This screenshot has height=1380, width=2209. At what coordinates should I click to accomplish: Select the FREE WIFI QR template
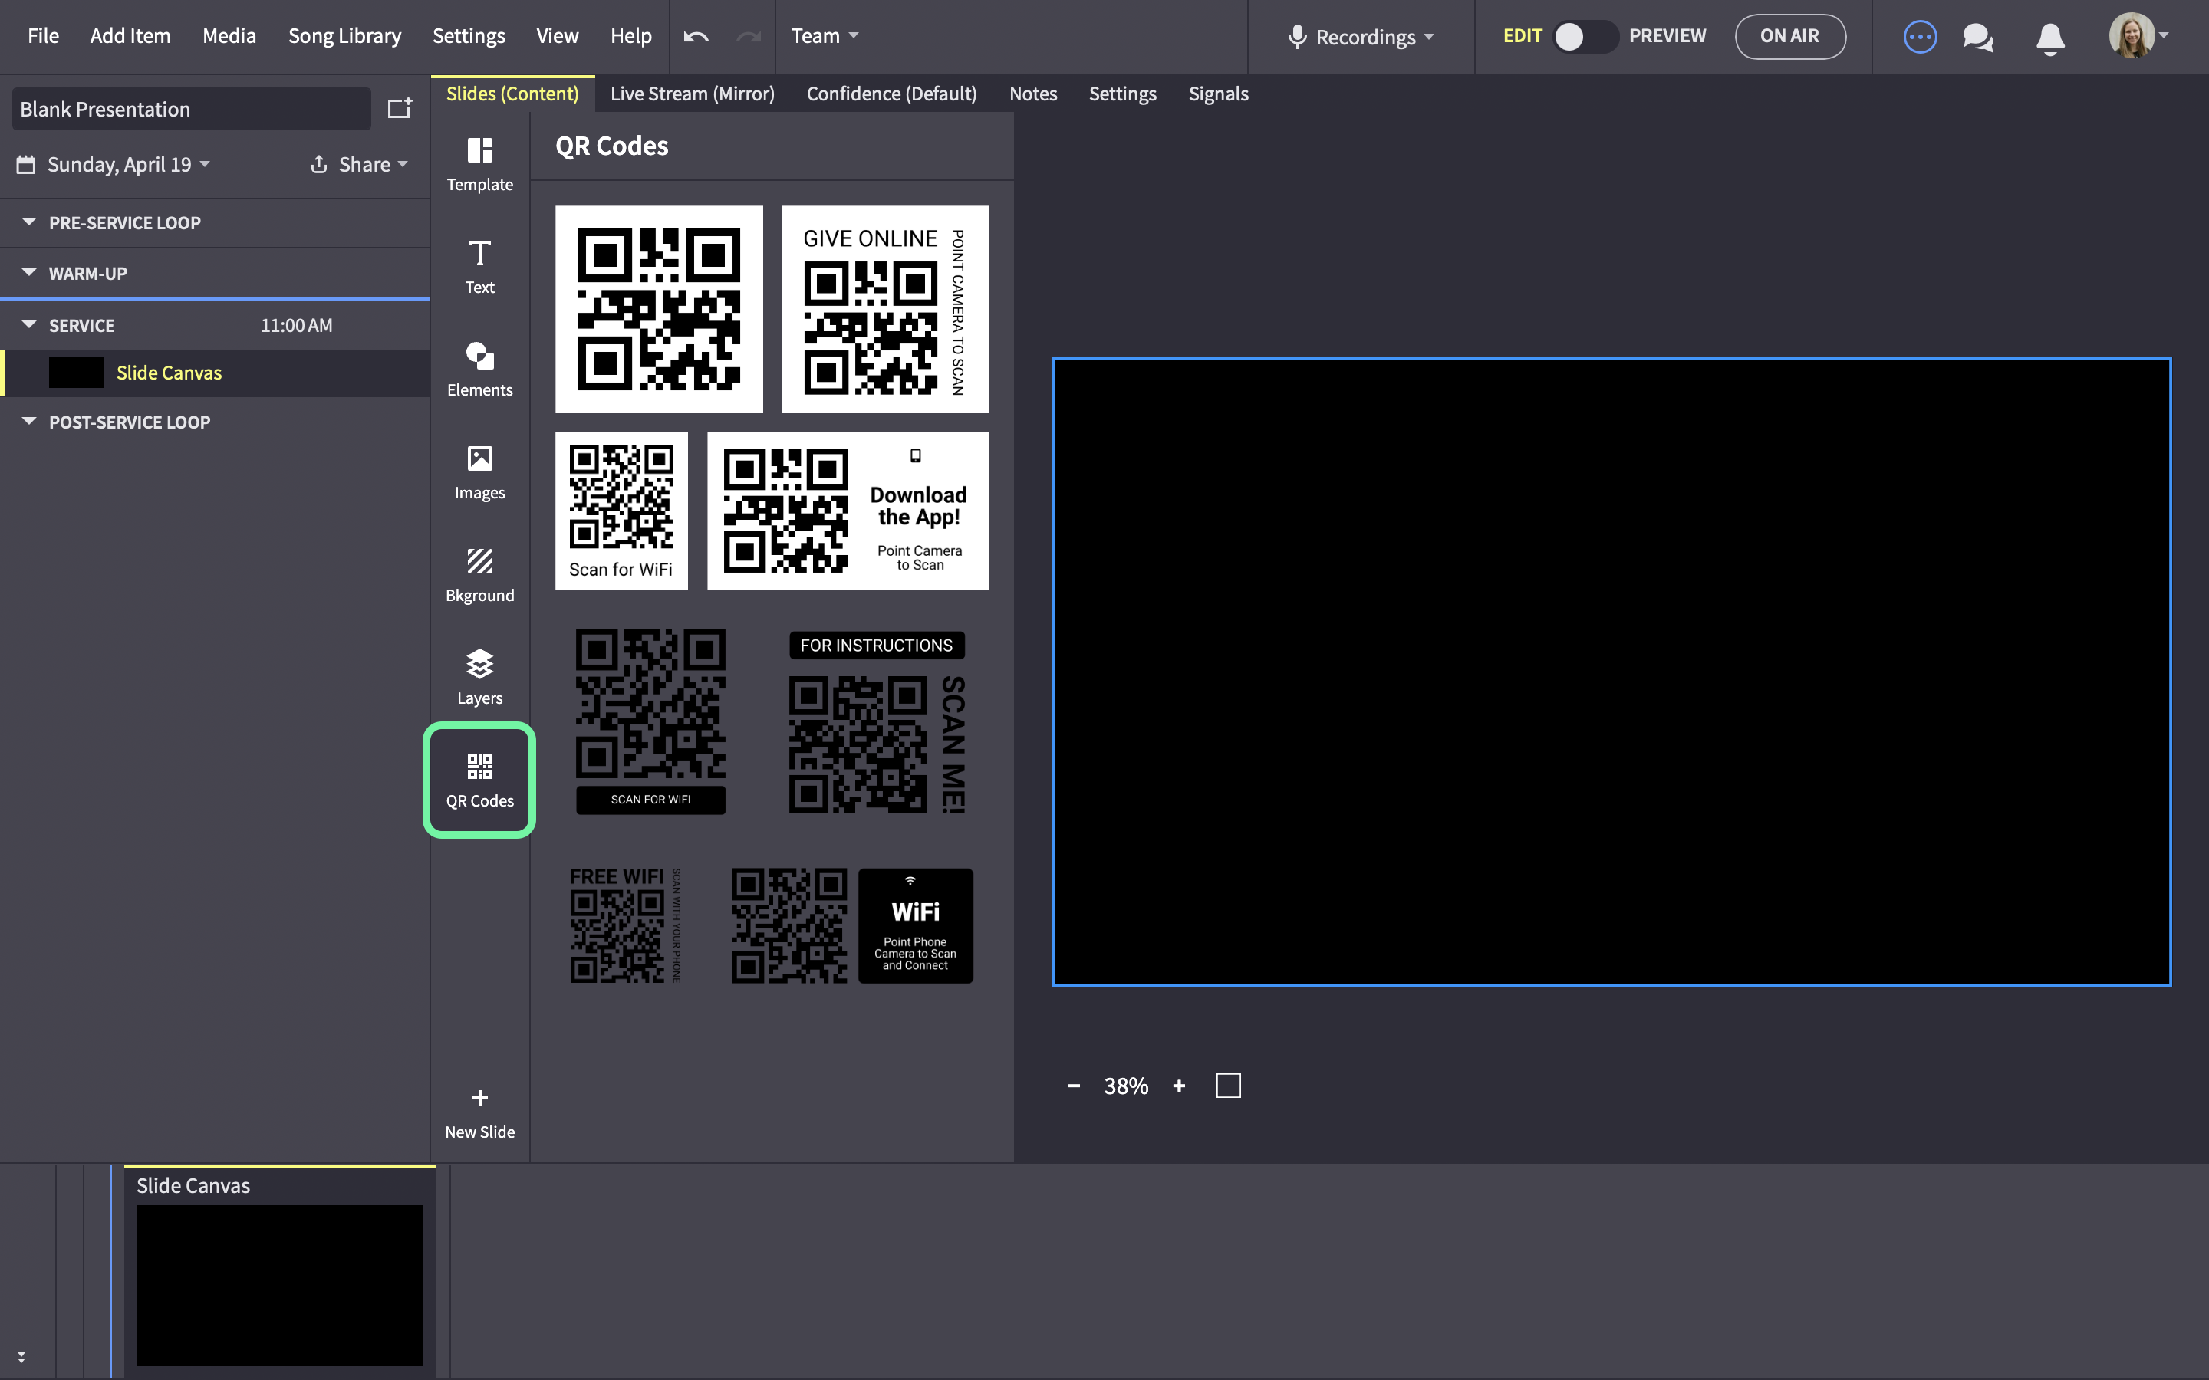(625, 924)
